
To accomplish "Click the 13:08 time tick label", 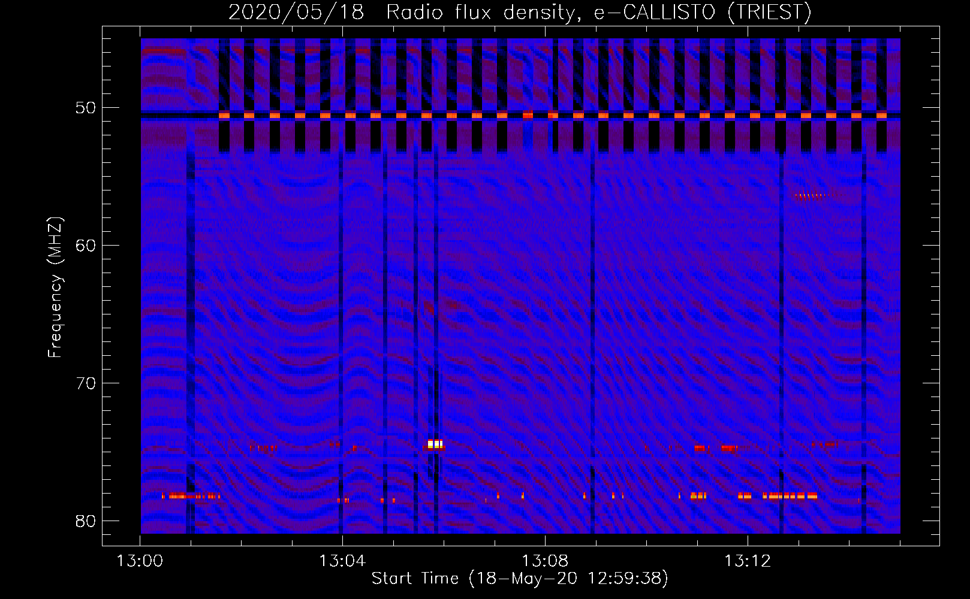I will (545, 561).
